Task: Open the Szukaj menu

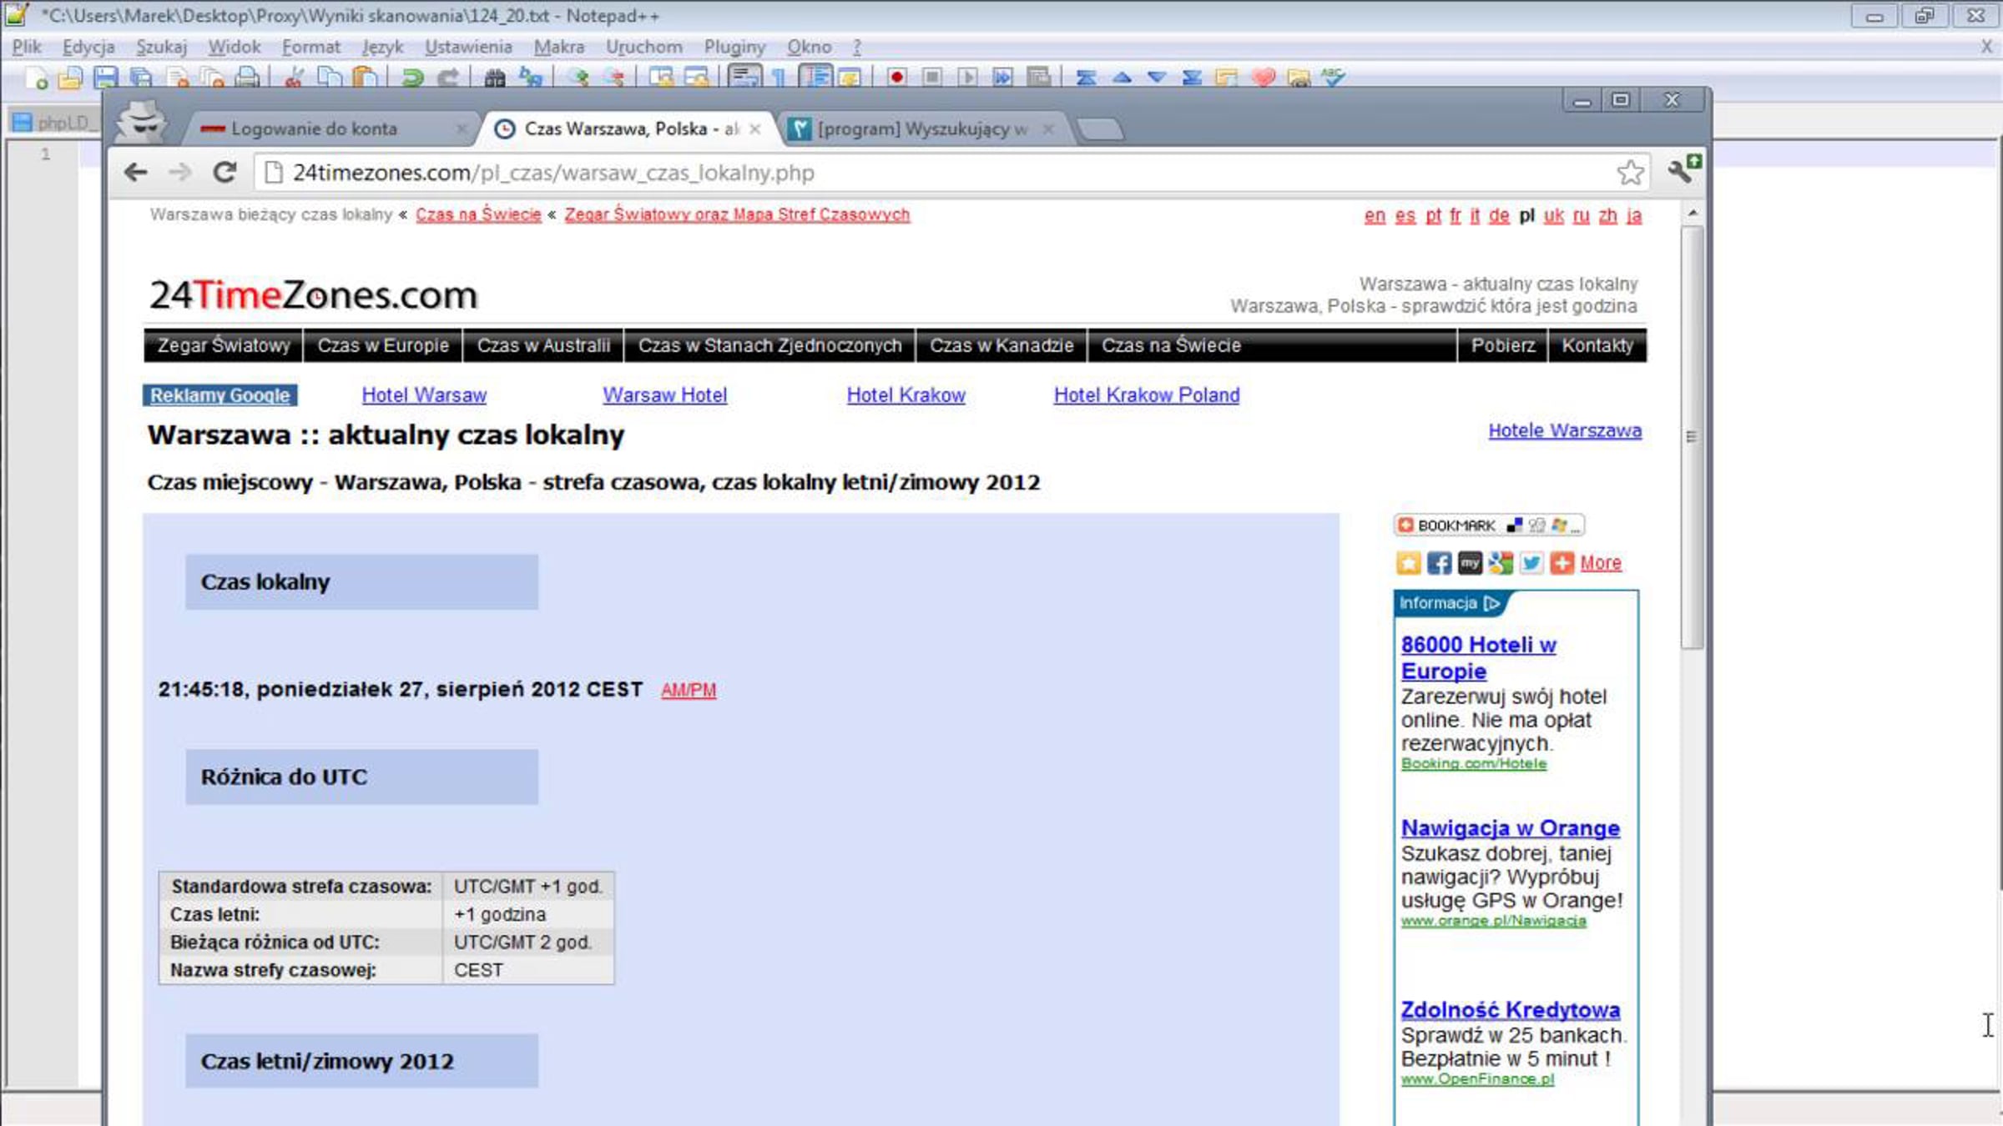Action: tap(162, 47)
